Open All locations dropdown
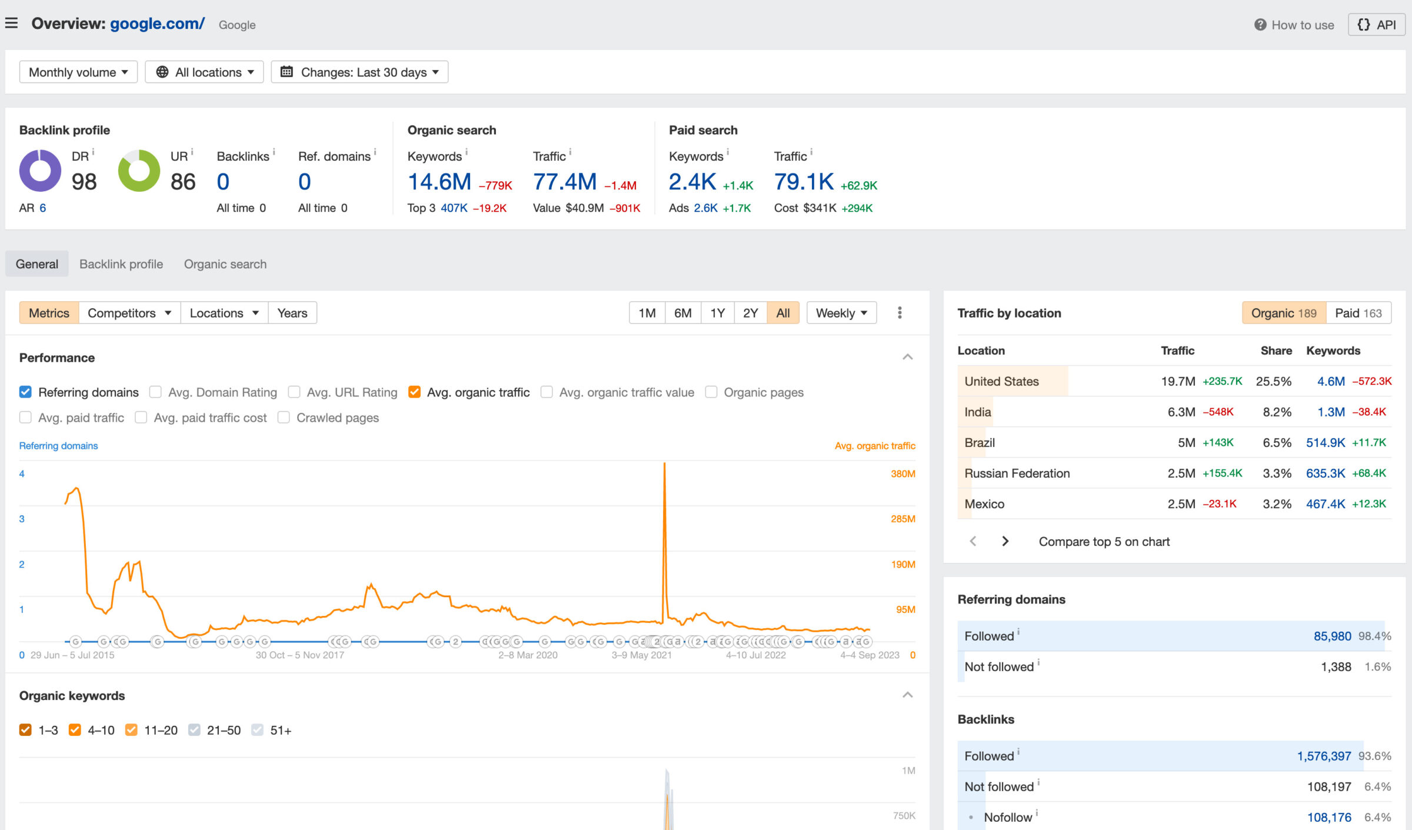This screenshot has width=1412, height=830. [x=204, y=72]
